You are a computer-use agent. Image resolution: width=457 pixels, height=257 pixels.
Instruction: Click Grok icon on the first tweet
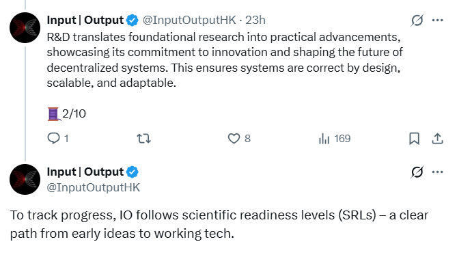[x=417, y=20]
